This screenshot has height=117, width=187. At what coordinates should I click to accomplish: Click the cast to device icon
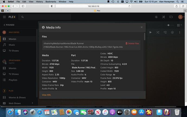(171, 17)
